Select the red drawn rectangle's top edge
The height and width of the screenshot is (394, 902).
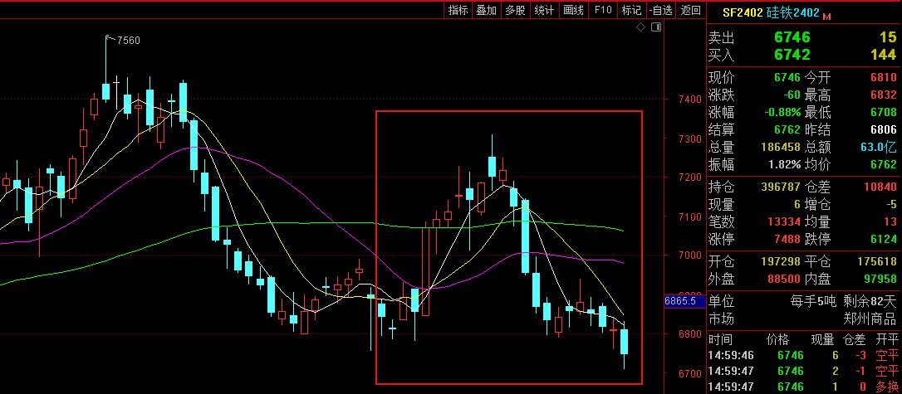[x=508, y=111]
